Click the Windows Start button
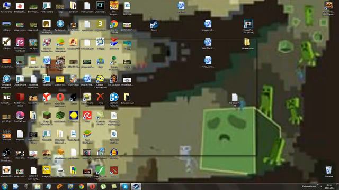 point(5,186)
